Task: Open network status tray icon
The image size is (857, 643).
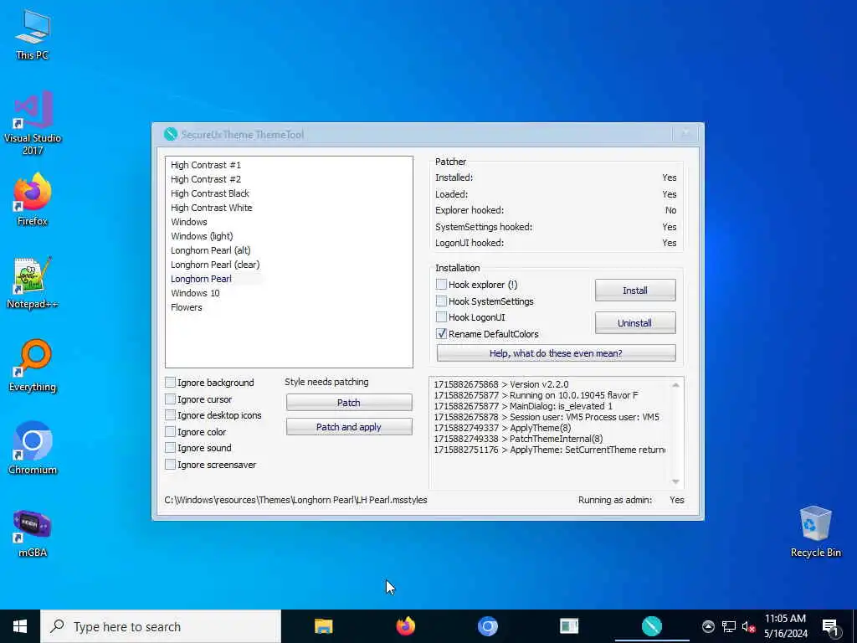Action: [729, 626]
